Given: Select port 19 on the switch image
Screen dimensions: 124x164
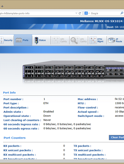Looking at the screenshot, I should pos(58,68).
